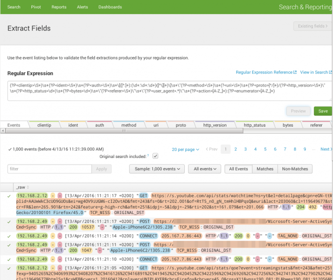Select the Matches toggle button
This screenshot has width=333, height=280.
pyautogui.click(x=265, y=169)
